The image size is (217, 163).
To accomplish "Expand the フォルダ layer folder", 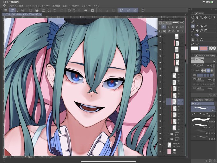I will 168,139.
